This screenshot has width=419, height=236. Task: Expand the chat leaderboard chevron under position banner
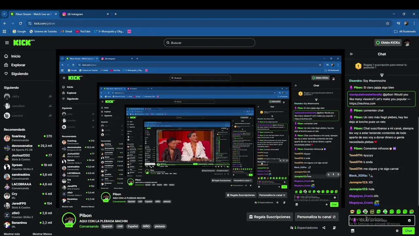coord(382,75)
